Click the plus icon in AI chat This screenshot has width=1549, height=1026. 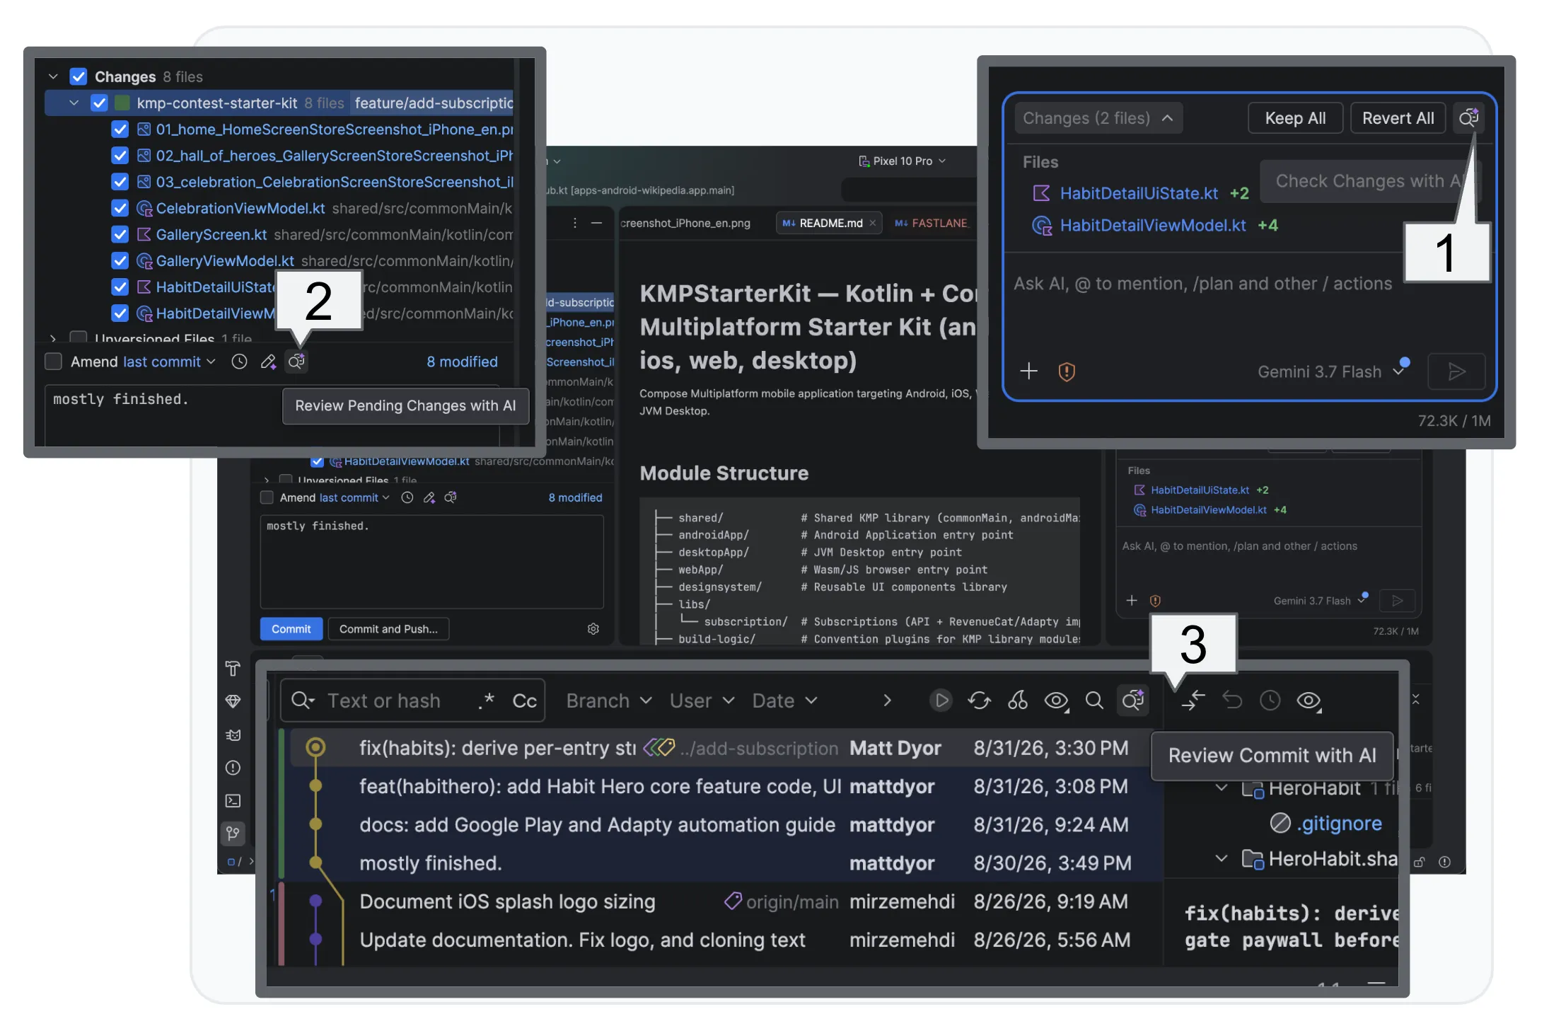pos(1029,371)
